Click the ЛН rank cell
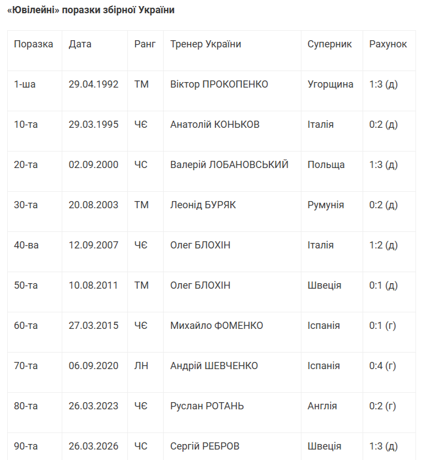422x460 pixels. [141, 366]
